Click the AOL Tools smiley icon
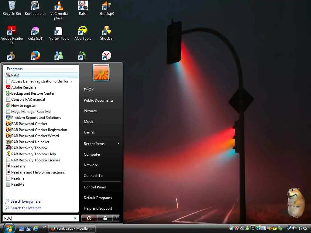This screenshot has height=233, width=311. [x=83, y=33]
